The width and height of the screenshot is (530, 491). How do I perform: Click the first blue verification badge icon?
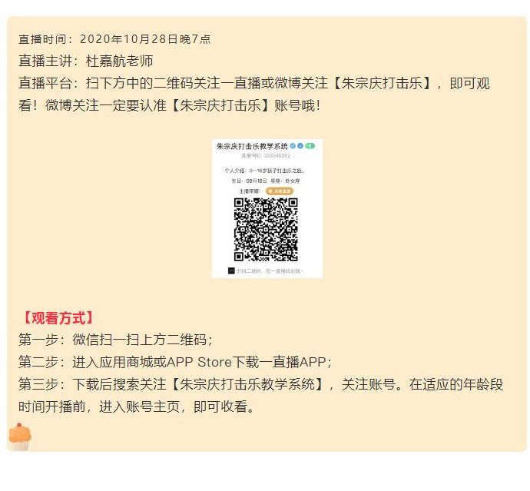pyautogui.click(x=293, y=146)
